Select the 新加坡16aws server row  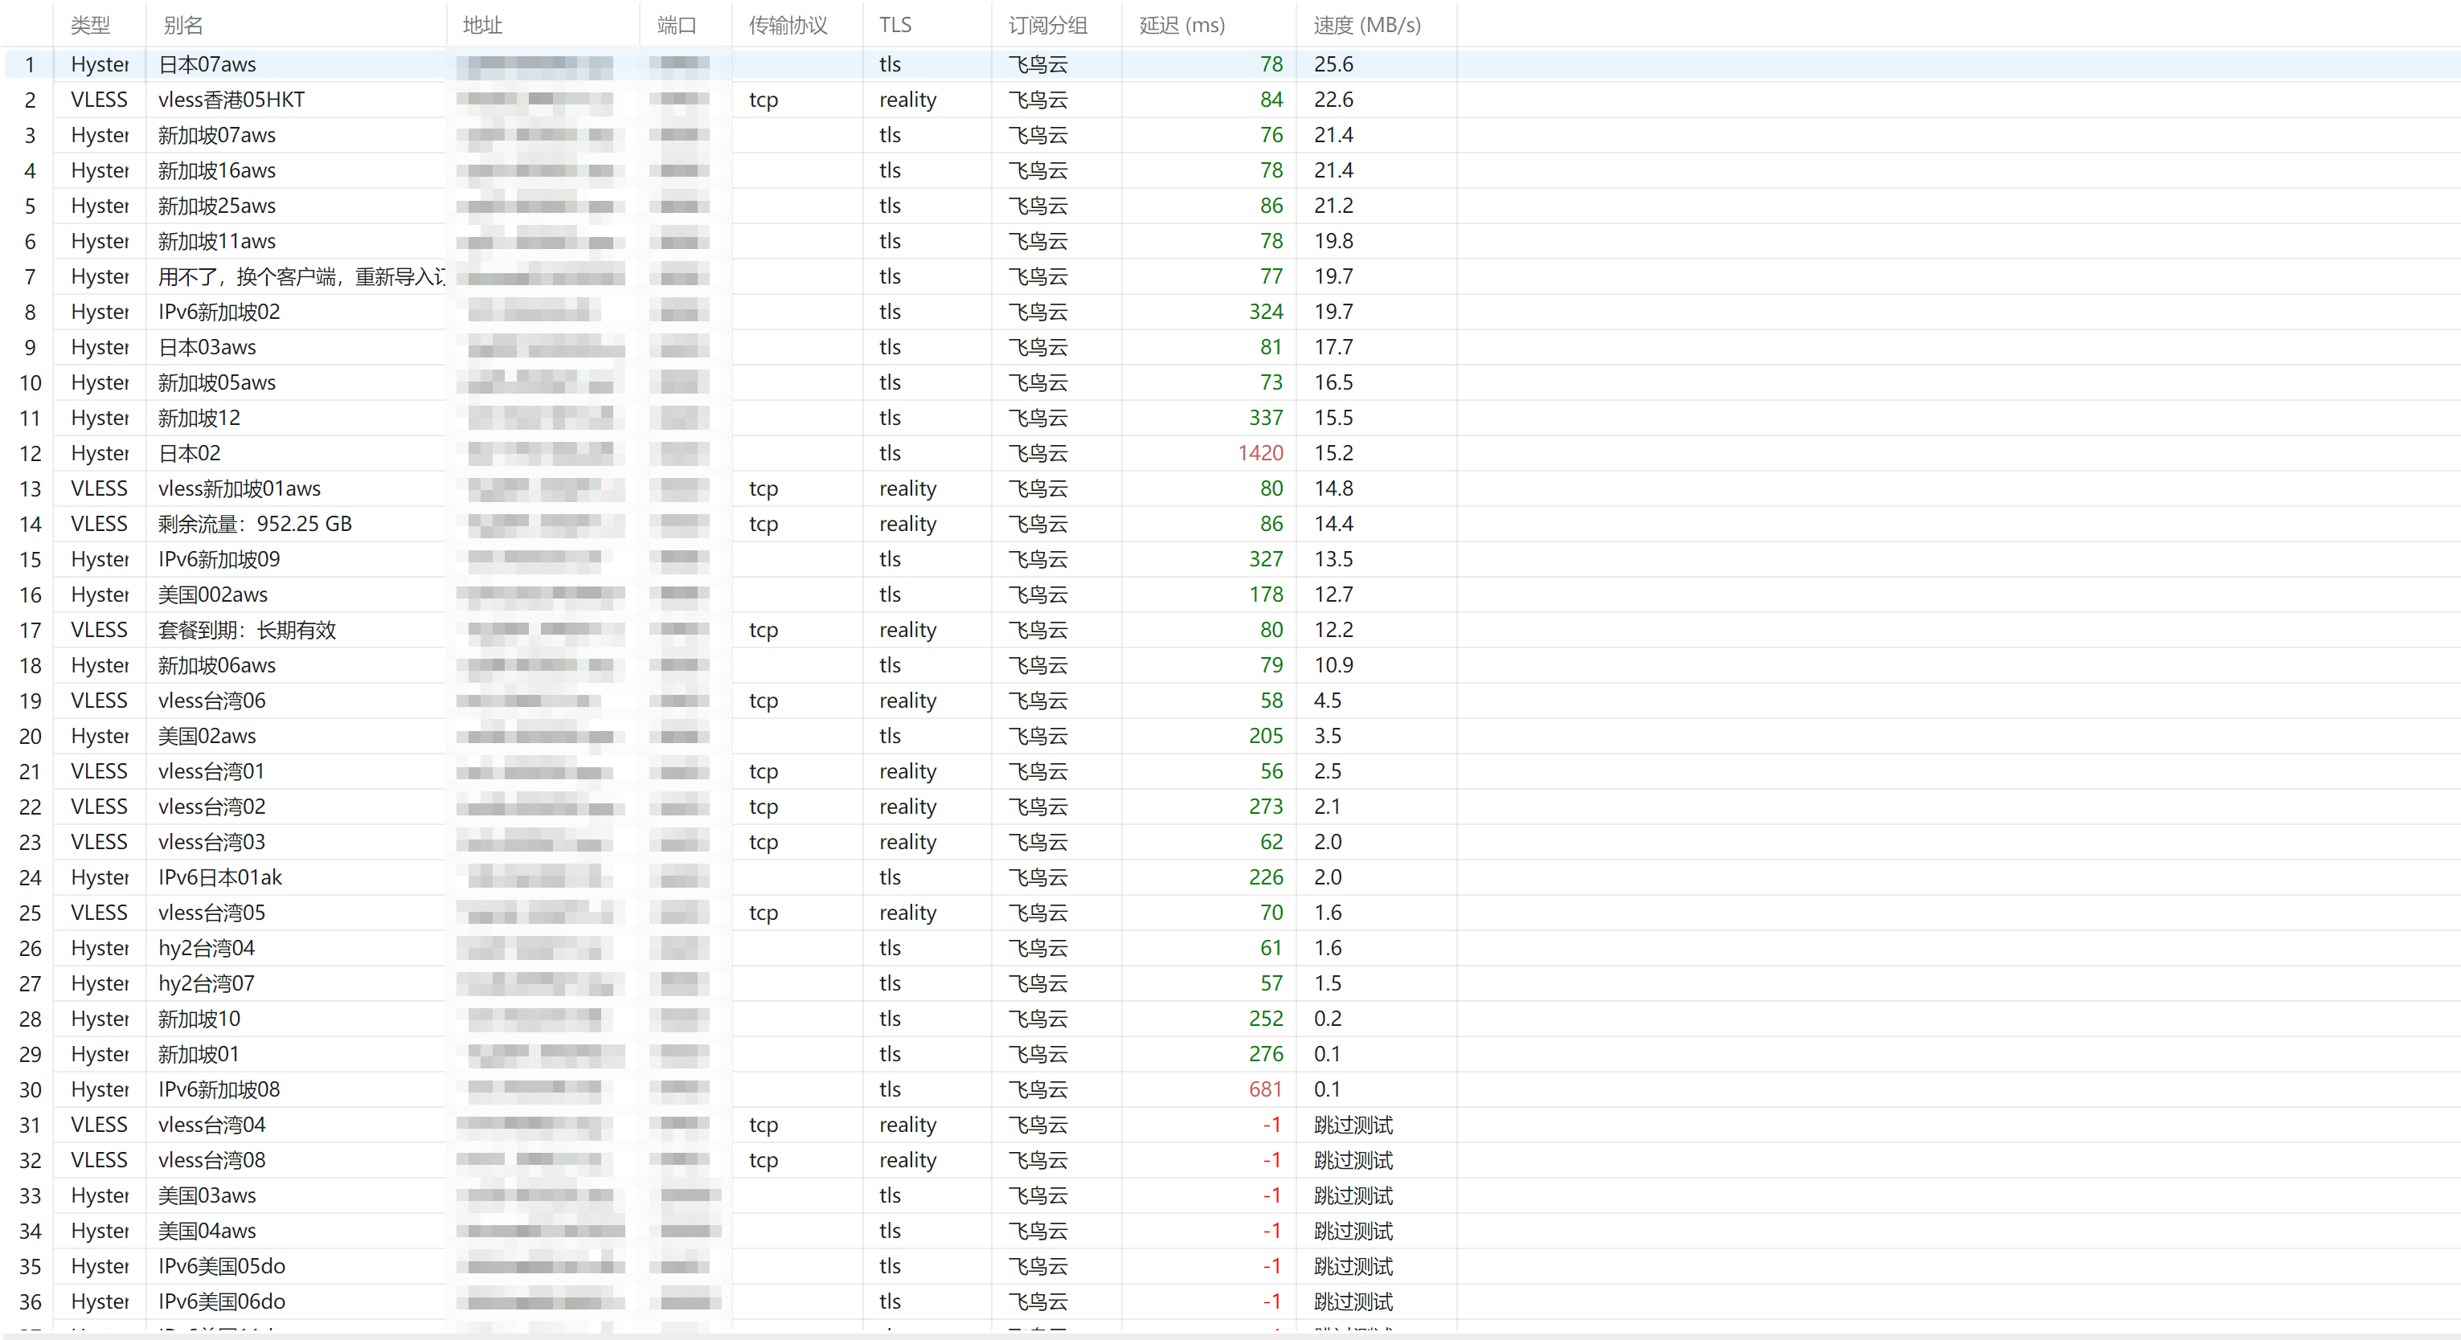[1230, 170]
